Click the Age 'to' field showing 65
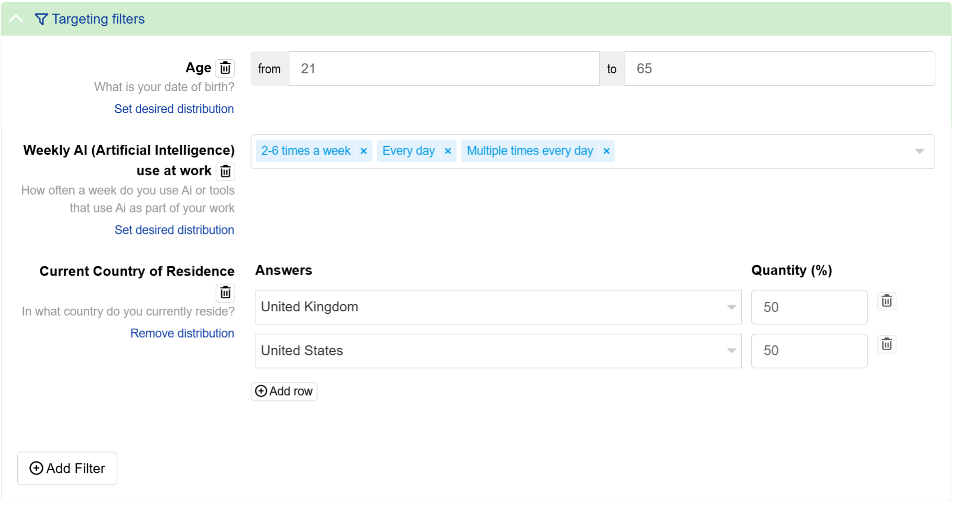 tap(780, 69)
